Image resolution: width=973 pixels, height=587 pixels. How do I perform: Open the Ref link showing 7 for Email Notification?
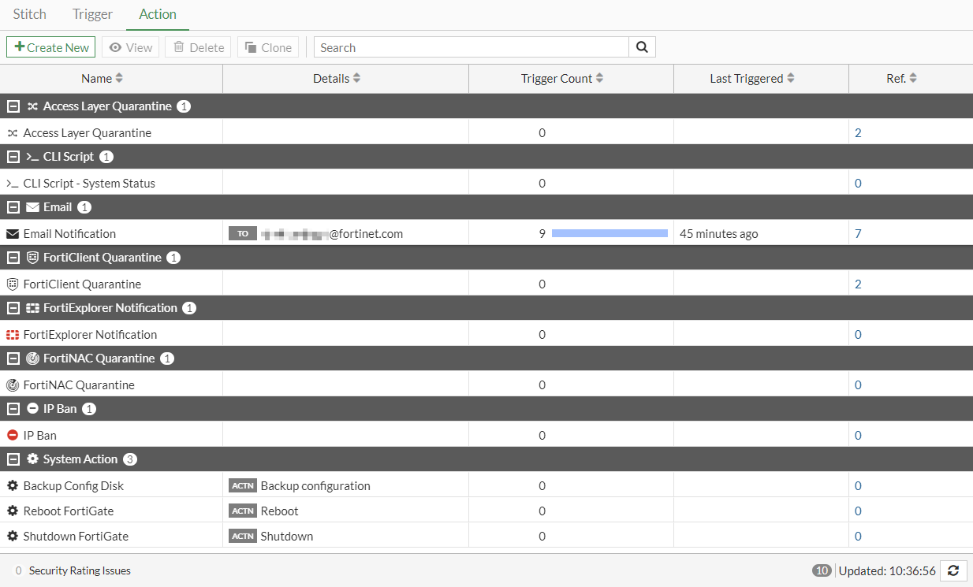pos(858,233)
